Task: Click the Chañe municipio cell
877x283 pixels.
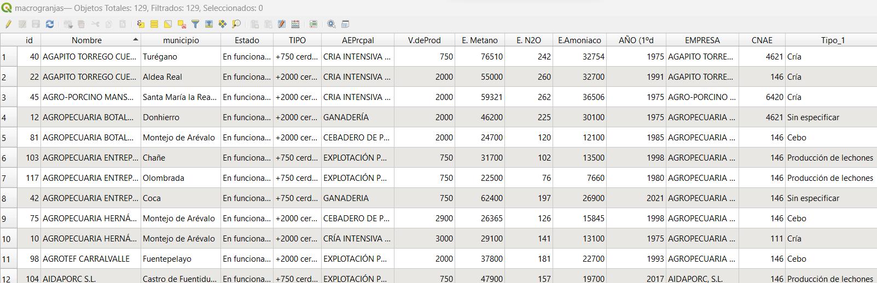Action: pyautogui.click(x=181, y=158)
